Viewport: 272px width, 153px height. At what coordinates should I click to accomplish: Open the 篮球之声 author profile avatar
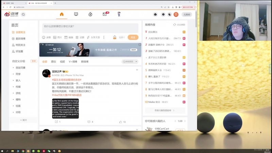click(x=46, y=73)
